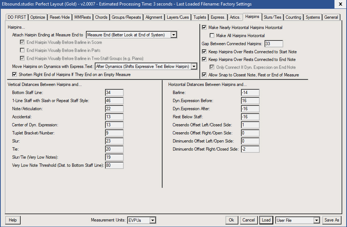Screen dimensions: 347x227
Task: Close the Perfect Layout dialog window
Action: [339, 4]
